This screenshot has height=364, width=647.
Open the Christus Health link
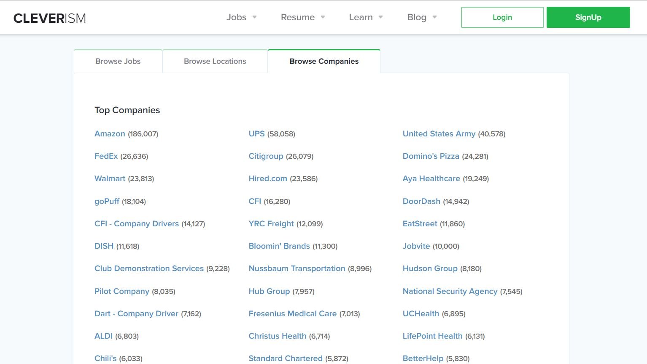tap(278, 336)
